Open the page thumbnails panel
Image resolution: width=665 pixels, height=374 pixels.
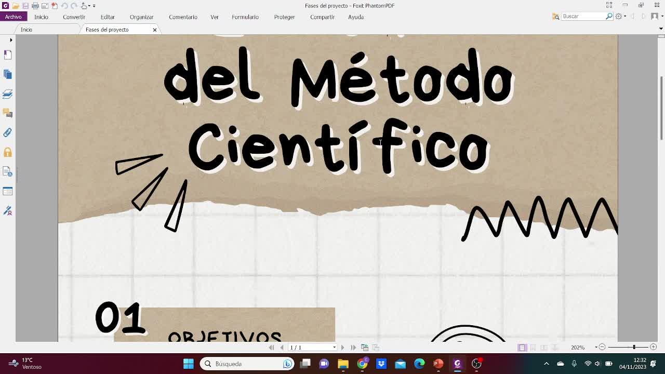coord(7,55)
